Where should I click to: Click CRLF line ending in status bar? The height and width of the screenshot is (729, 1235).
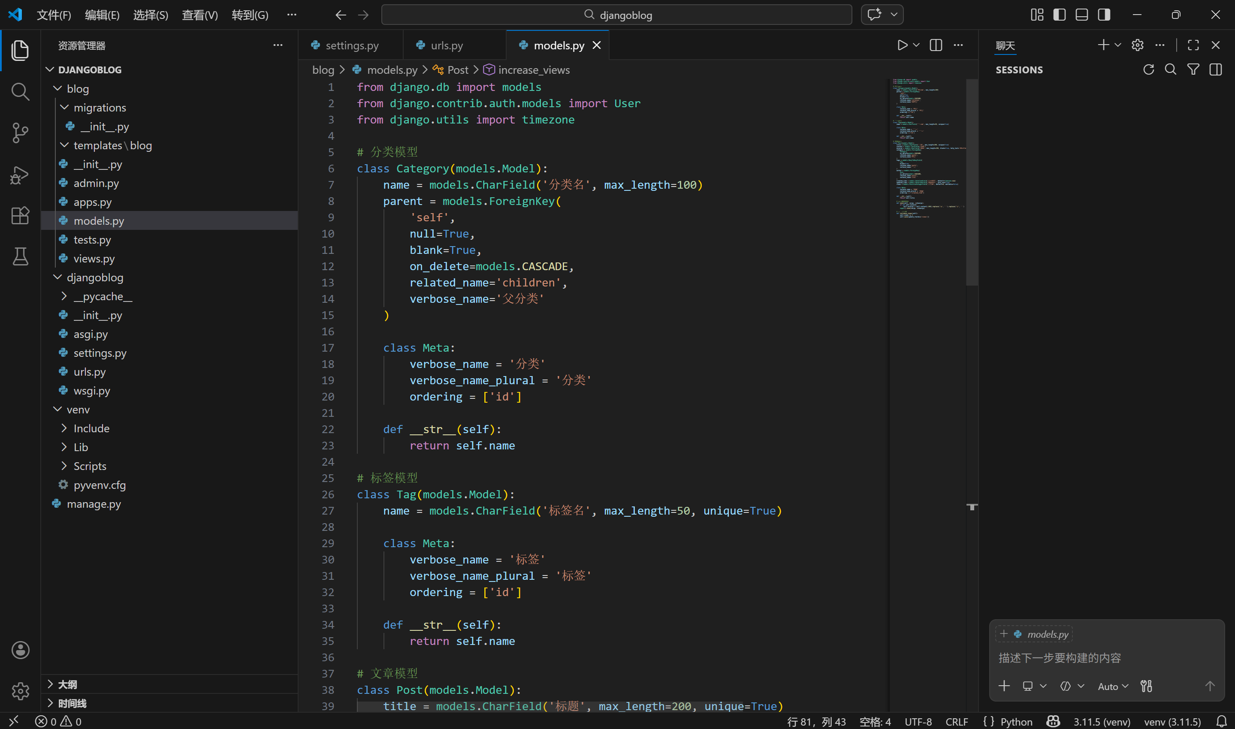coord(957,721)
